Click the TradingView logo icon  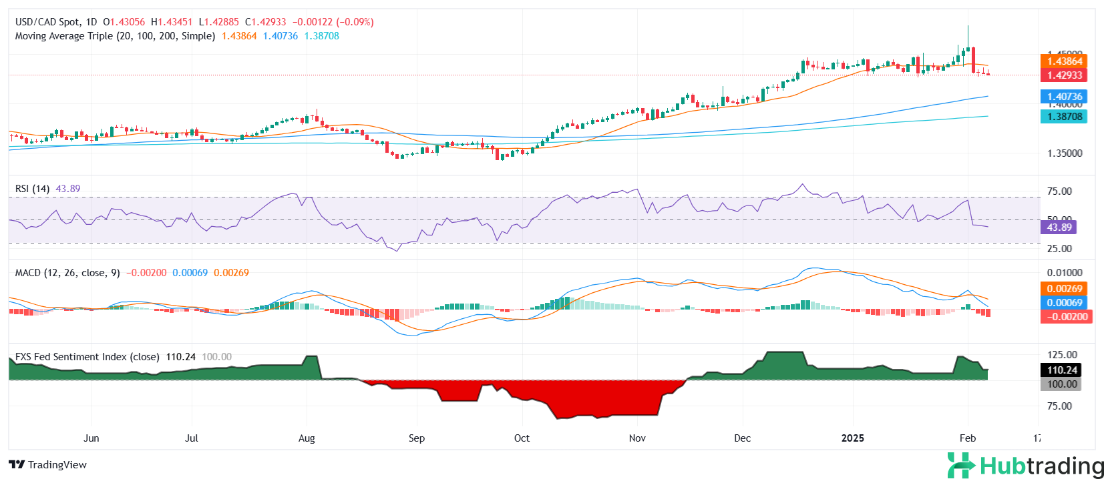point(17,465)
